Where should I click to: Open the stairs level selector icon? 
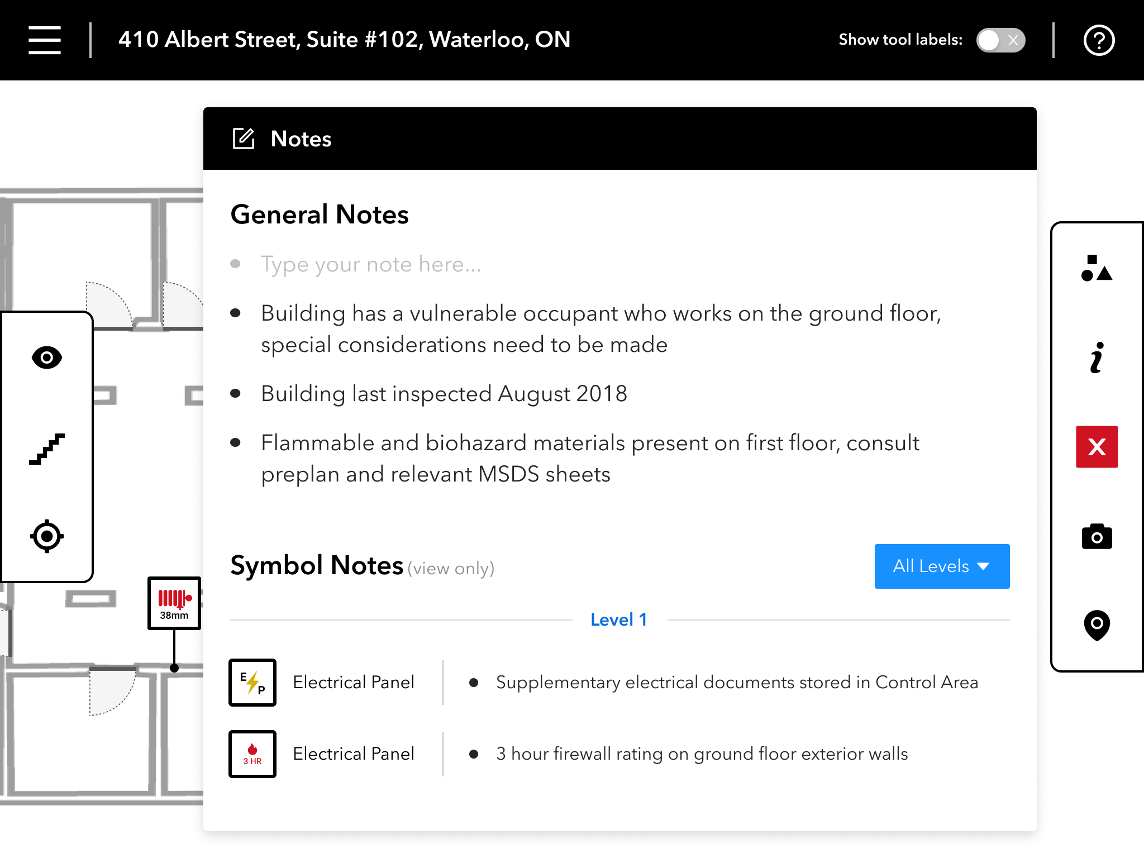pyautogui.click(x=47, y=449)
